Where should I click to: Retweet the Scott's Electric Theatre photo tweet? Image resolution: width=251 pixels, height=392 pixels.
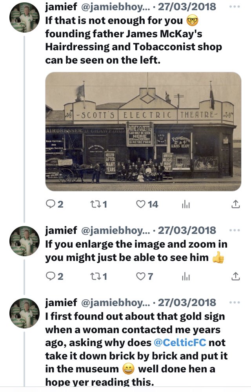click(x=98, y=204)
